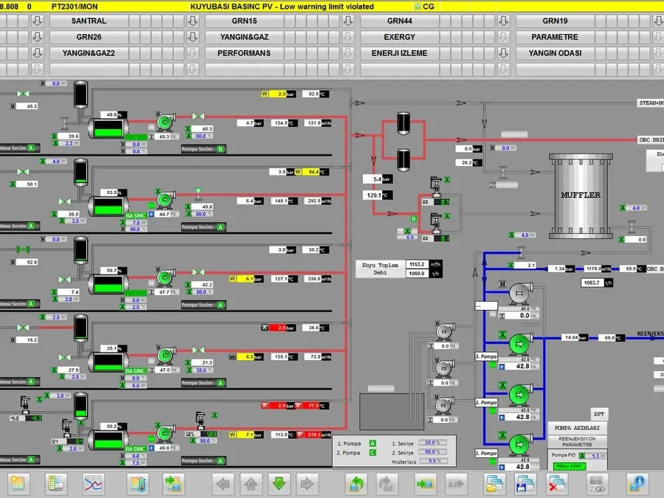Screen dimensions: 664x498
Task: Toggle Pompa Secim A below 47.0 Hz pump
Action: 204,383
